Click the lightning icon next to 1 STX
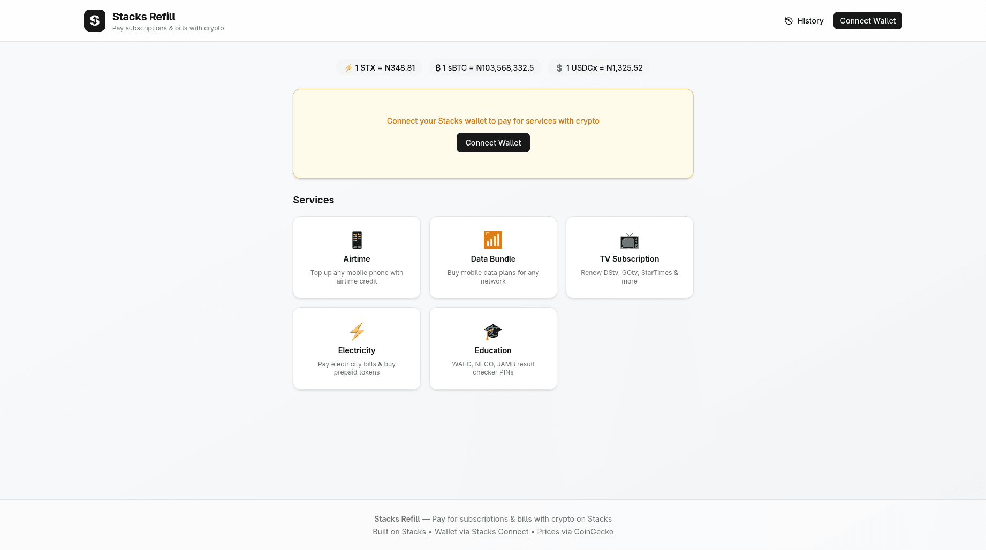 [x=348, y=68]
